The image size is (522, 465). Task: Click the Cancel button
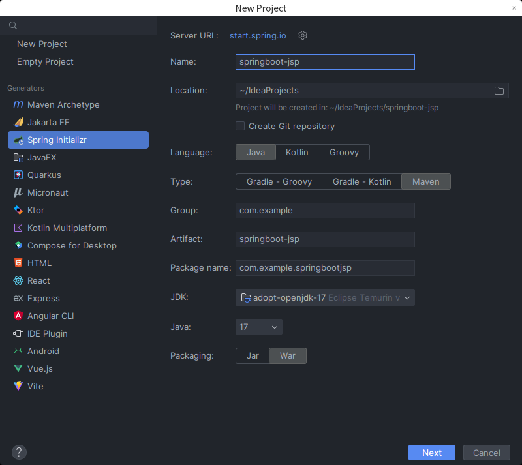pyautogui.click(x=486, y=453)
